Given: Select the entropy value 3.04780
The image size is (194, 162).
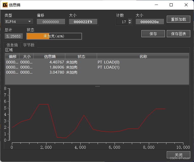Looking at the screenshot, I should pos(57,72).
